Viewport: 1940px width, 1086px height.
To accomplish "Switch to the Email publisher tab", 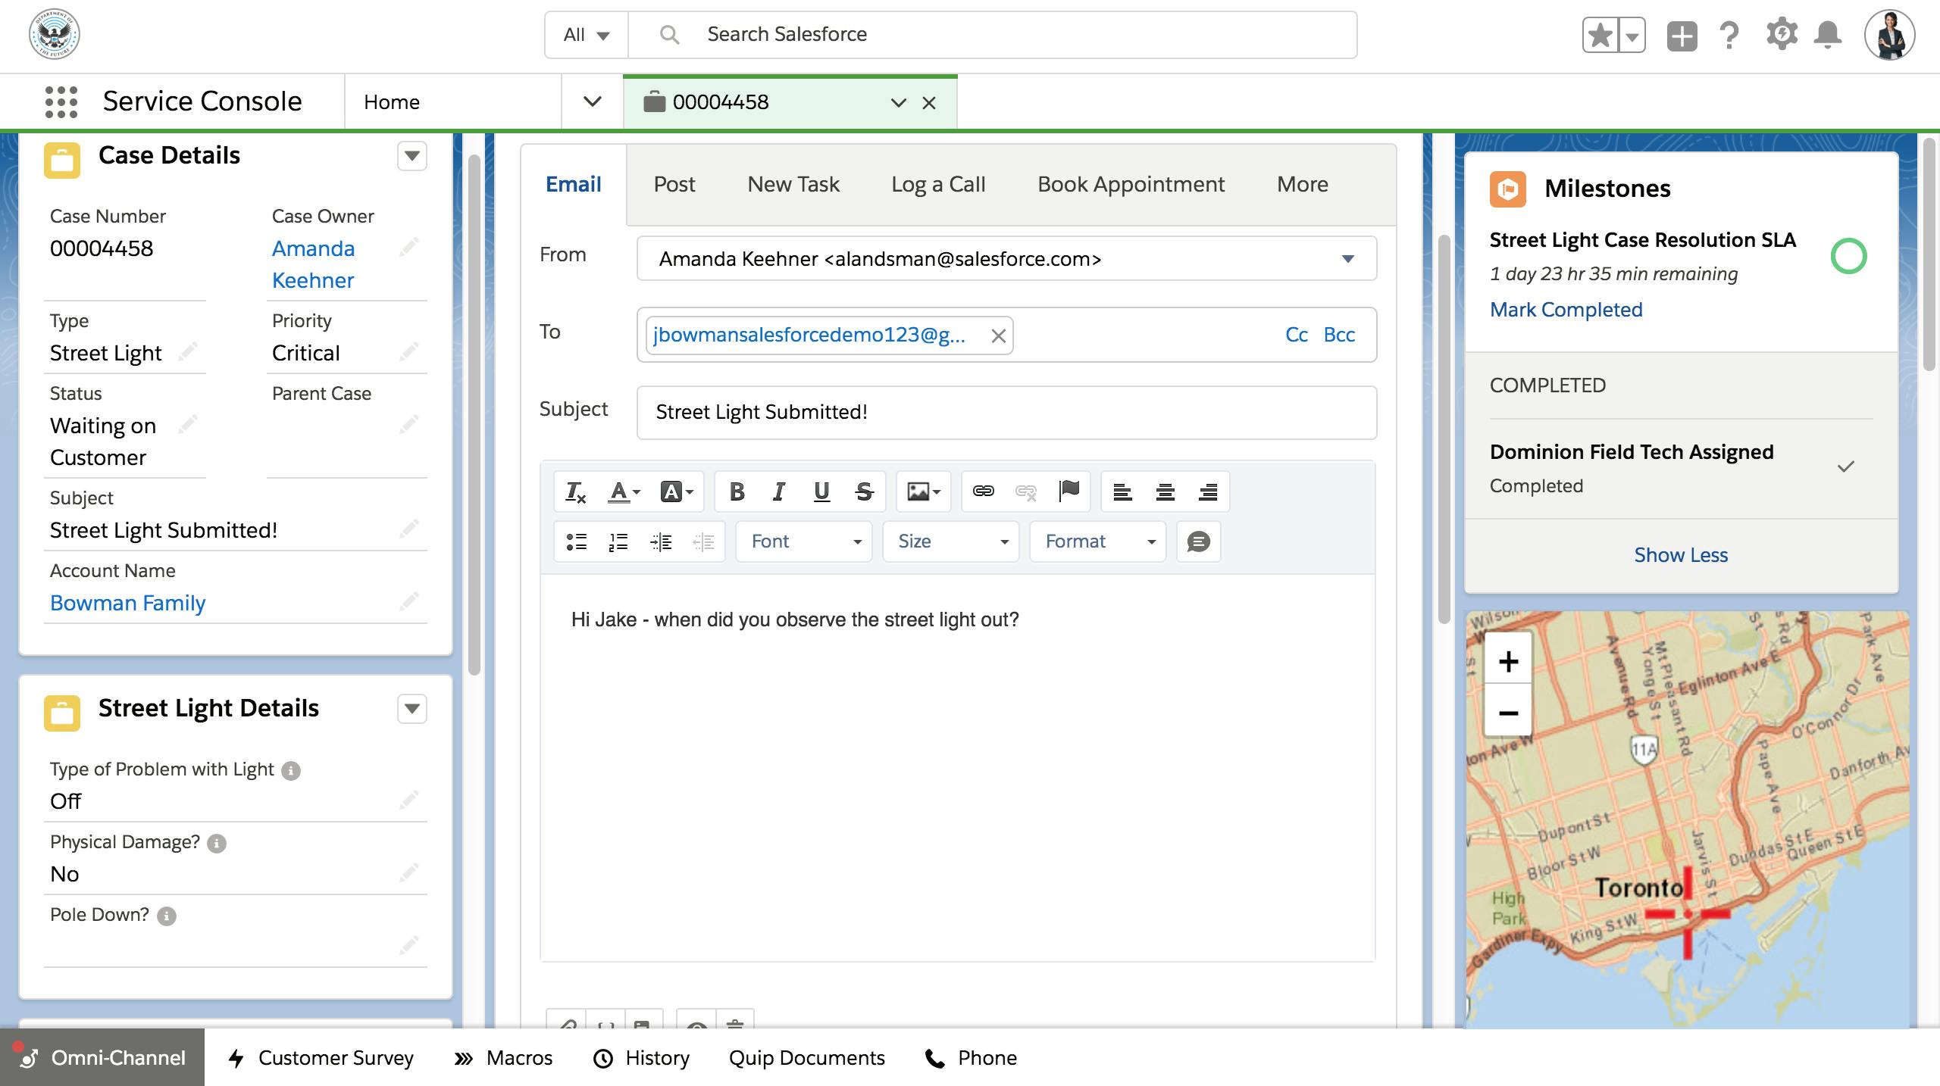I will pyautogui.click(x=574, y=184).
